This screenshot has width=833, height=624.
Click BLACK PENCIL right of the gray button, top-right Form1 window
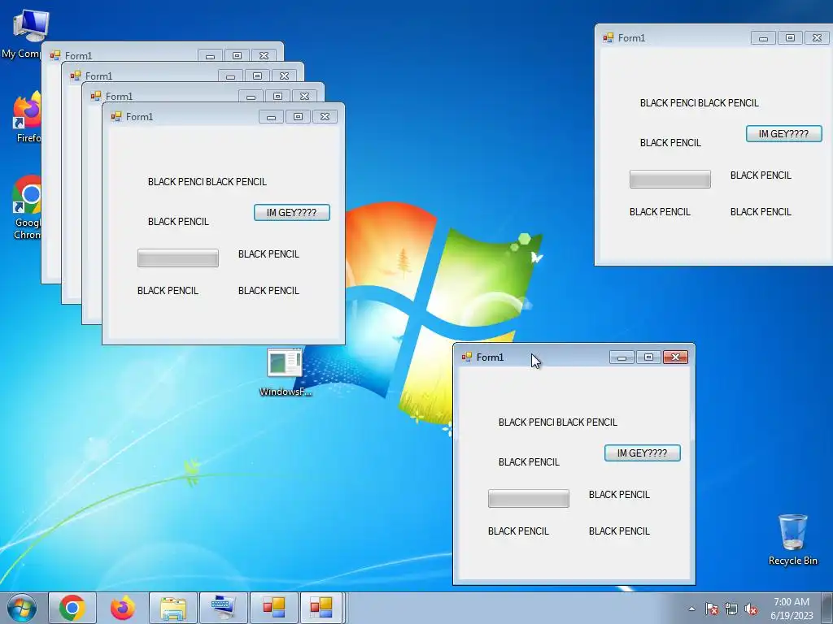click(761, 175)
